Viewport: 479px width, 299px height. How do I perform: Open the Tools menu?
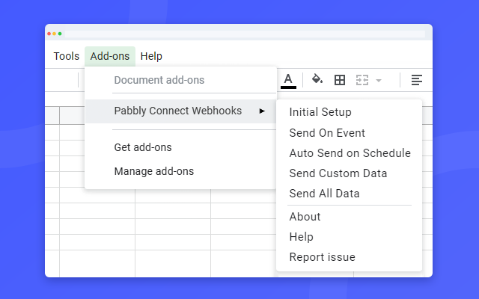(x=67, y=56)
